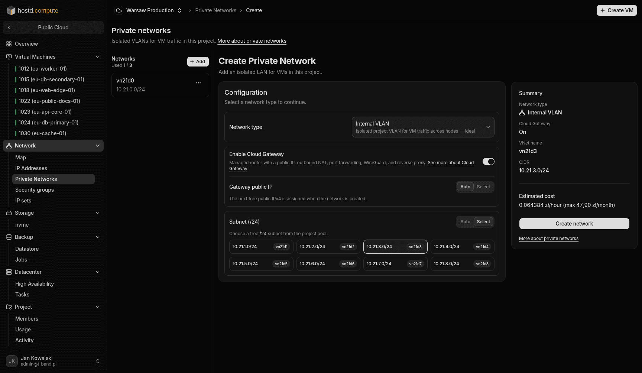
Task: Collapse the Backup section
Action: tap(98, 237)
